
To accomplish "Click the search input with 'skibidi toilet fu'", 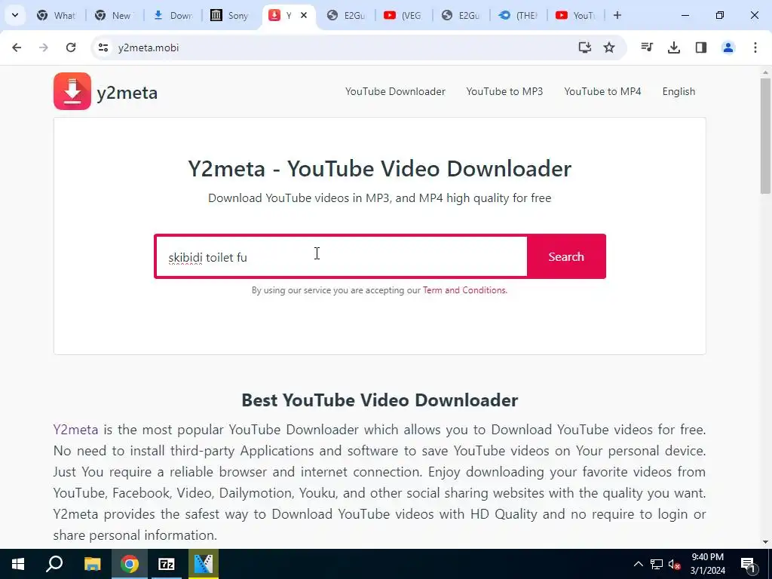I will 342,256.
